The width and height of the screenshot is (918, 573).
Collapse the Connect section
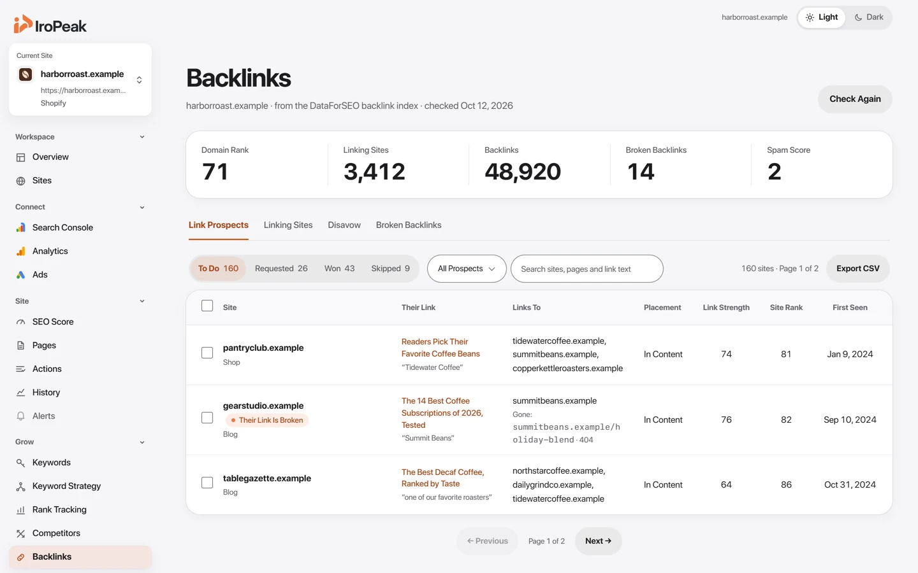[x=142, y=208]
